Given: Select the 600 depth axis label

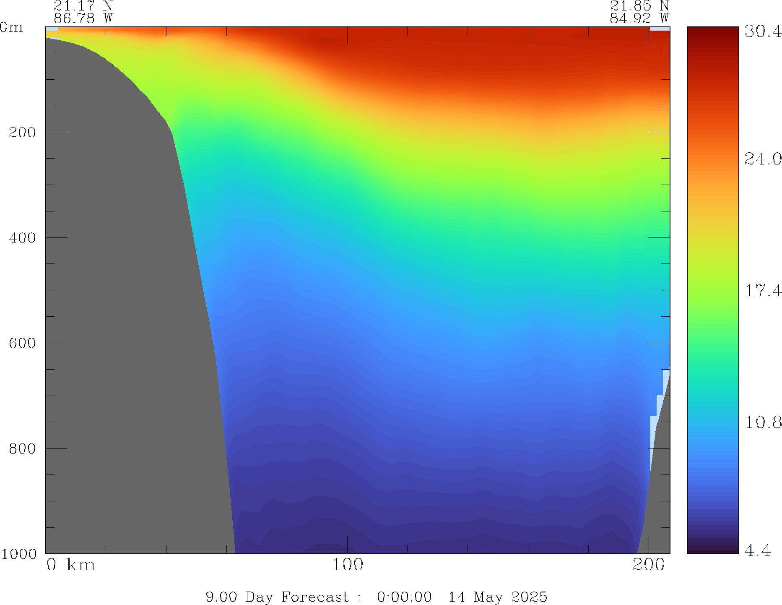Looking at the screenshot, I should coord(23,343).
